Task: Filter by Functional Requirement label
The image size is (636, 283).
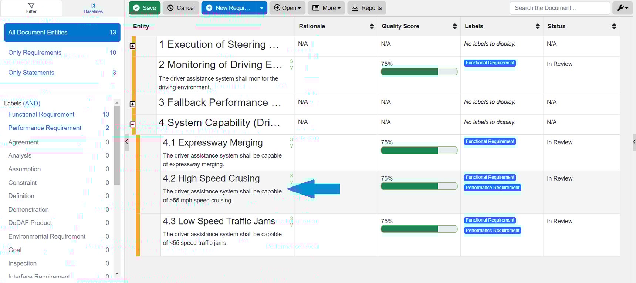Action: pyautogui.click(x=41, y=115)
